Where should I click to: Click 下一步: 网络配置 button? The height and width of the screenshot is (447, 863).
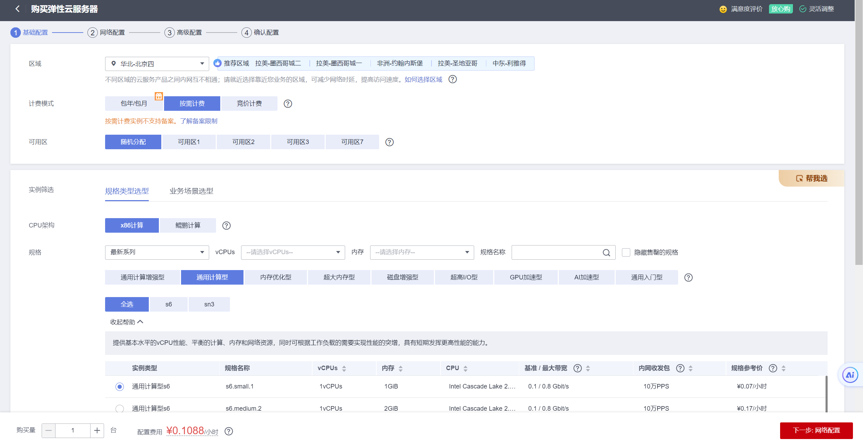point(816,430)
